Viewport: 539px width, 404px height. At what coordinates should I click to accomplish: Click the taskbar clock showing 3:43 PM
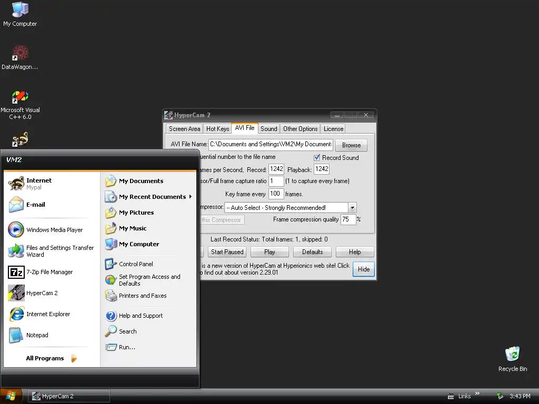click(x=520, y=396)
